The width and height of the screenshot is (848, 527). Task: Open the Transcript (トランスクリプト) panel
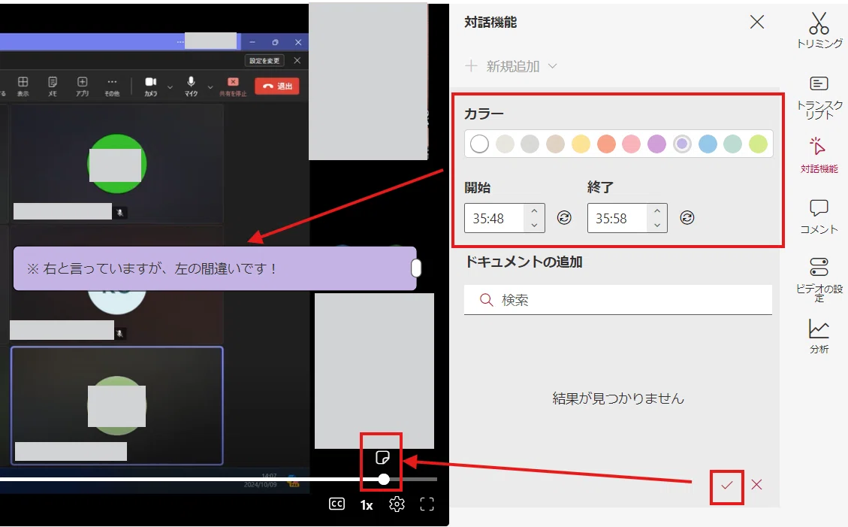(819, 98)
